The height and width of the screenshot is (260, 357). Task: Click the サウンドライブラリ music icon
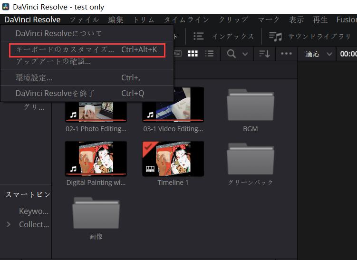point(275,37)
